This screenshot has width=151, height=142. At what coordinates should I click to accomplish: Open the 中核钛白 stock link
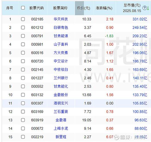coord(61,70)
